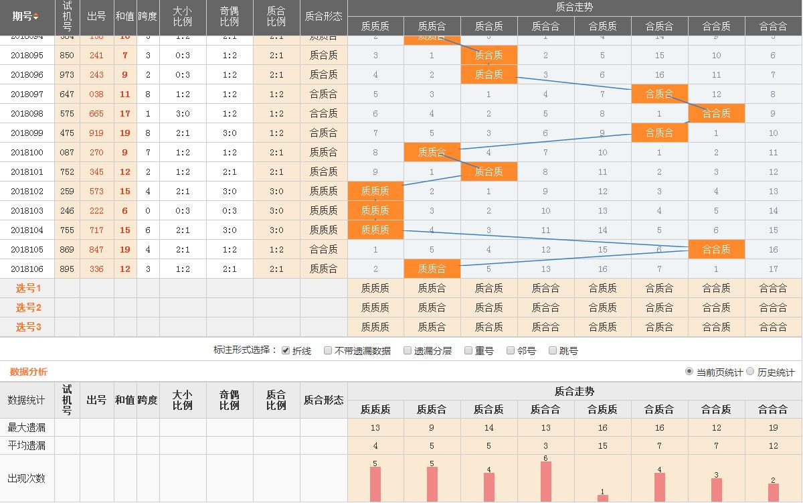Click the 合质质 occurrence bar showing 1
This screenshot has height=503, width=803.
click(603, 498)
